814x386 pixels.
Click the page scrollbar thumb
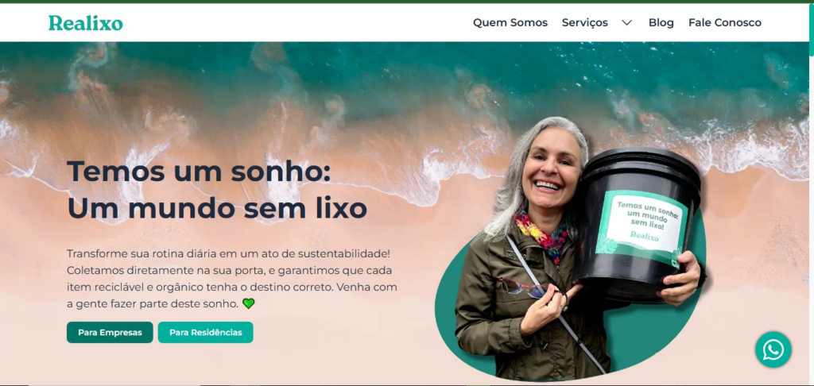(x=811, y=29)
